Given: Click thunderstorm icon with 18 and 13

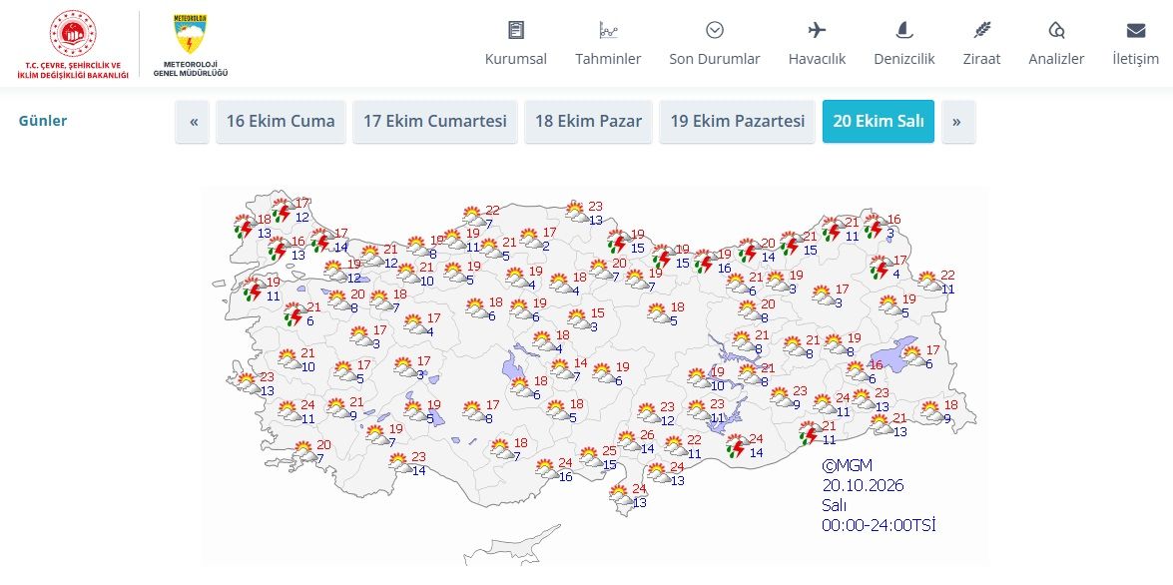Looking at the screenshot, I should pyautogui.click(x=244, y=226).
